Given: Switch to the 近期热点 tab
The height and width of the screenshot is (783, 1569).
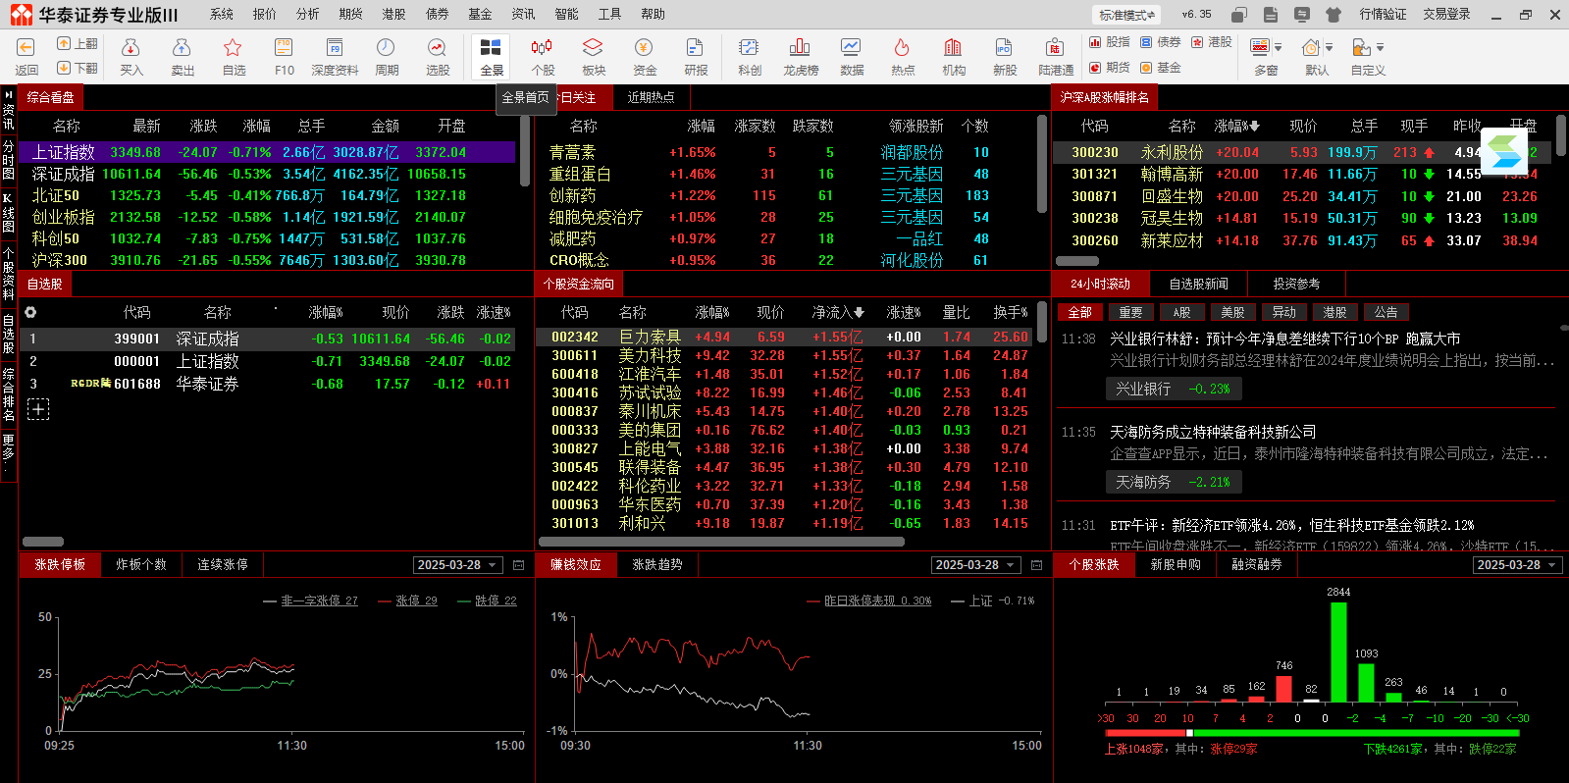Looking at the screenshot, I should point(651,97).
